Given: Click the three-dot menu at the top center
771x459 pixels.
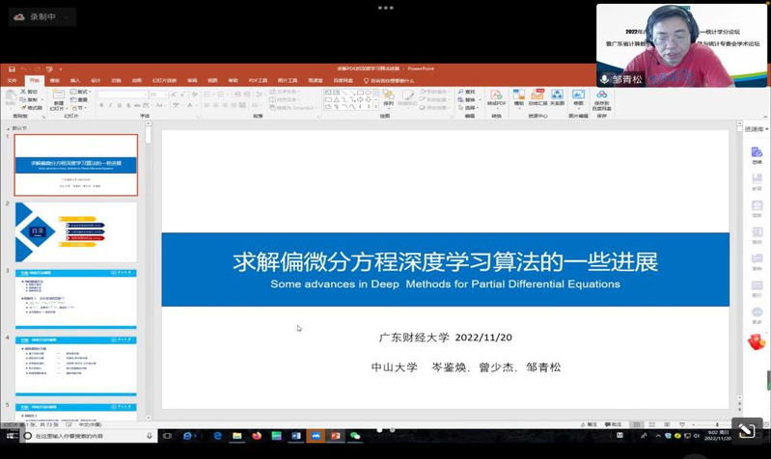Looking at the screenshot, I should point(386,8).
